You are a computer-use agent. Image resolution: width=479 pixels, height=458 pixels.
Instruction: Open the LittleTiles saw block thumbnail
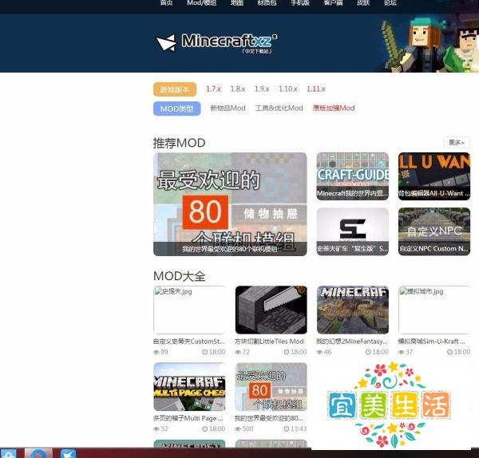click(271, 310)
